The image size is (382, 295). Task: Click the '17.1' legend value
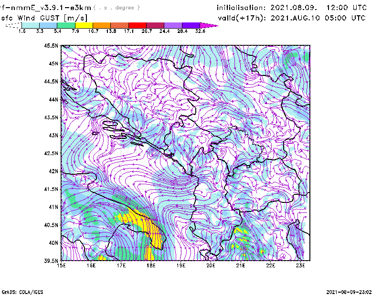(x=129, y=31)
